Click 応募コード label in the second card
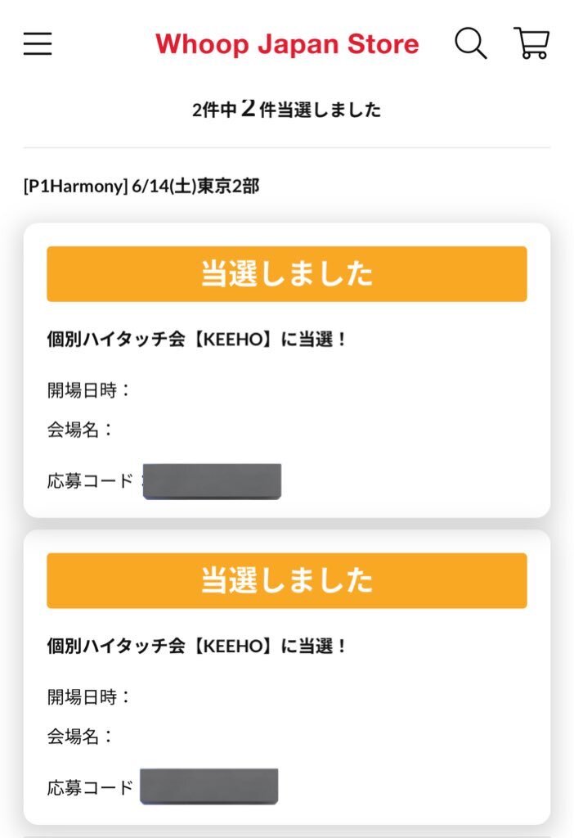The width and height of the screenshot is (574, 838). tap(91, 788)
